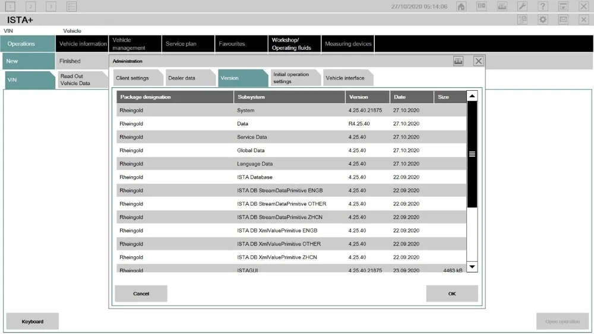Select the Global Data row

point(291,151)
